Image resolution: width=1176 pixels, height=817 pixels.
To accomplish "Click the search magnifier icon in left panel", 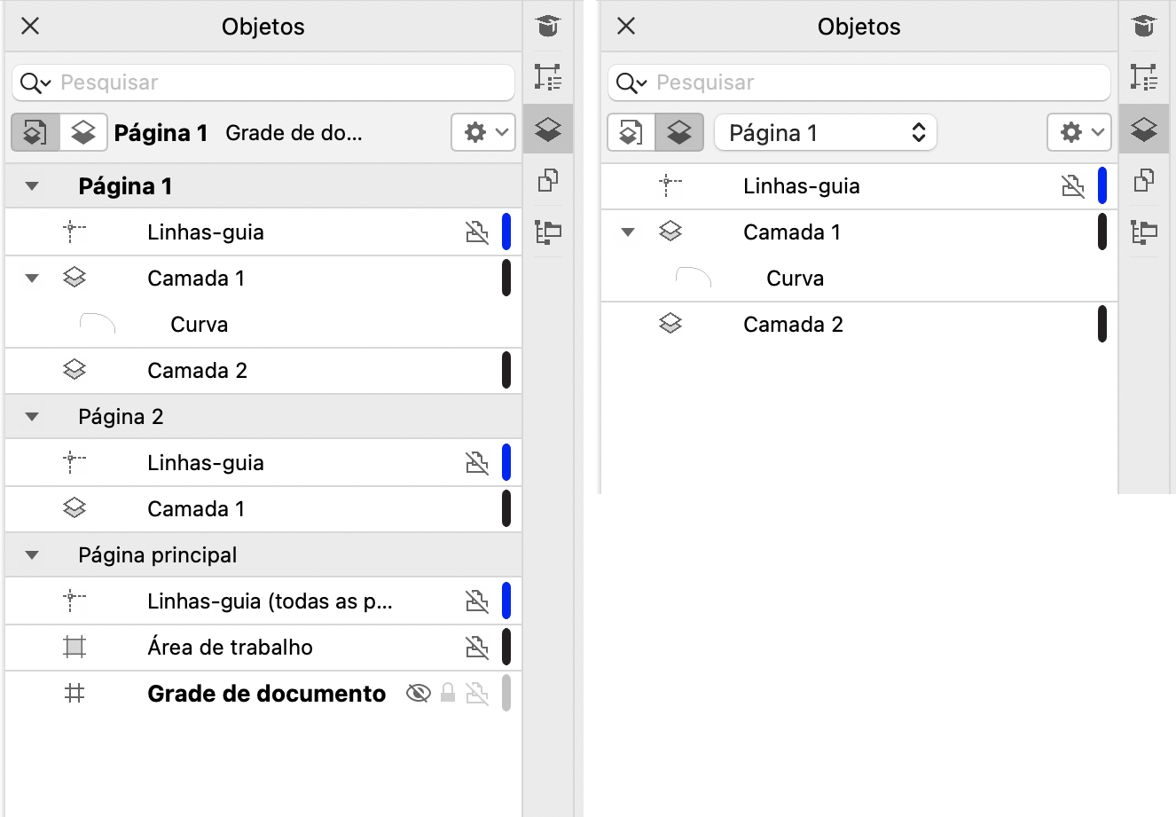I will 32,82.
